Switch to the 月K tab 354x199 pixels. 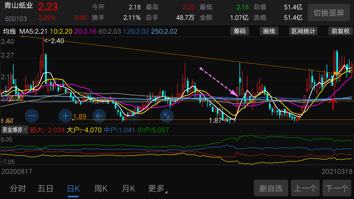(128, 189)
